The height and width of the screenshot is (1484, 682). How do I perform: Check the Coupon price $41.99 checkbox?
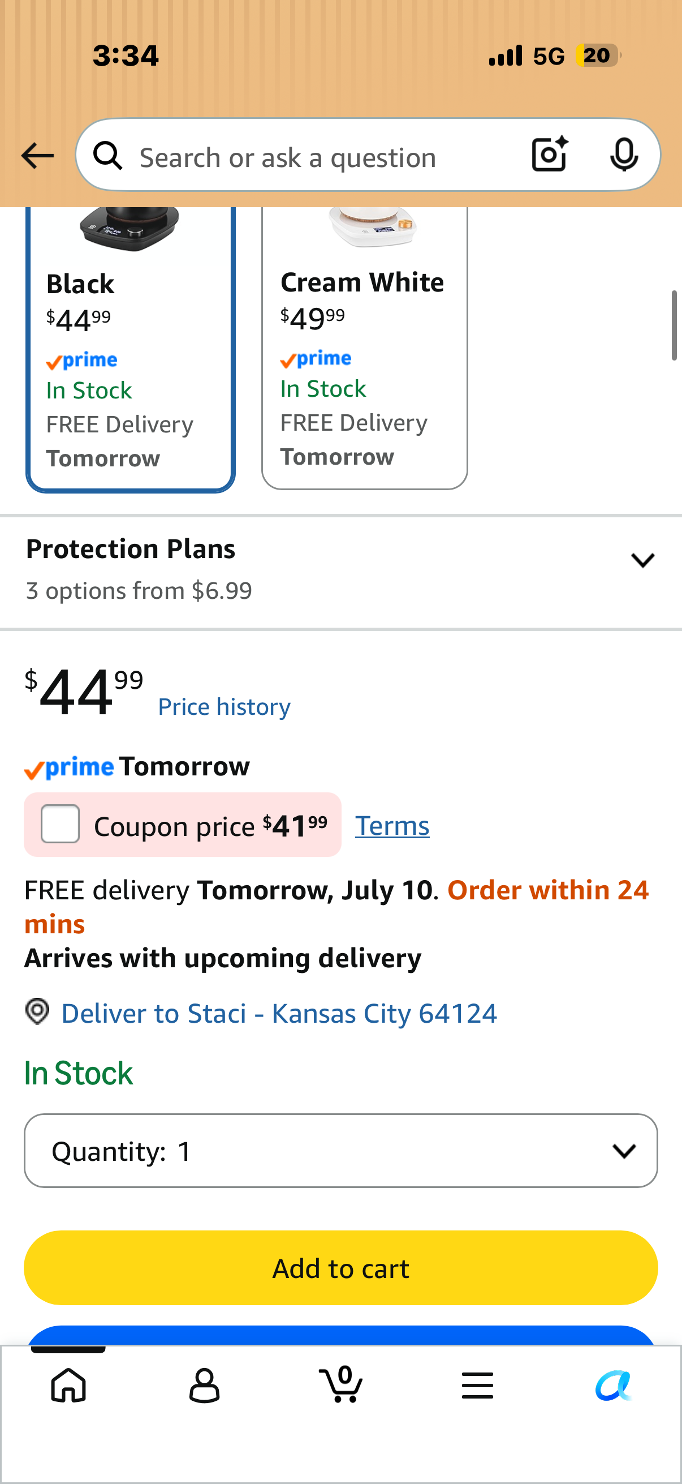pyautogui.click(x=61, y=824)
